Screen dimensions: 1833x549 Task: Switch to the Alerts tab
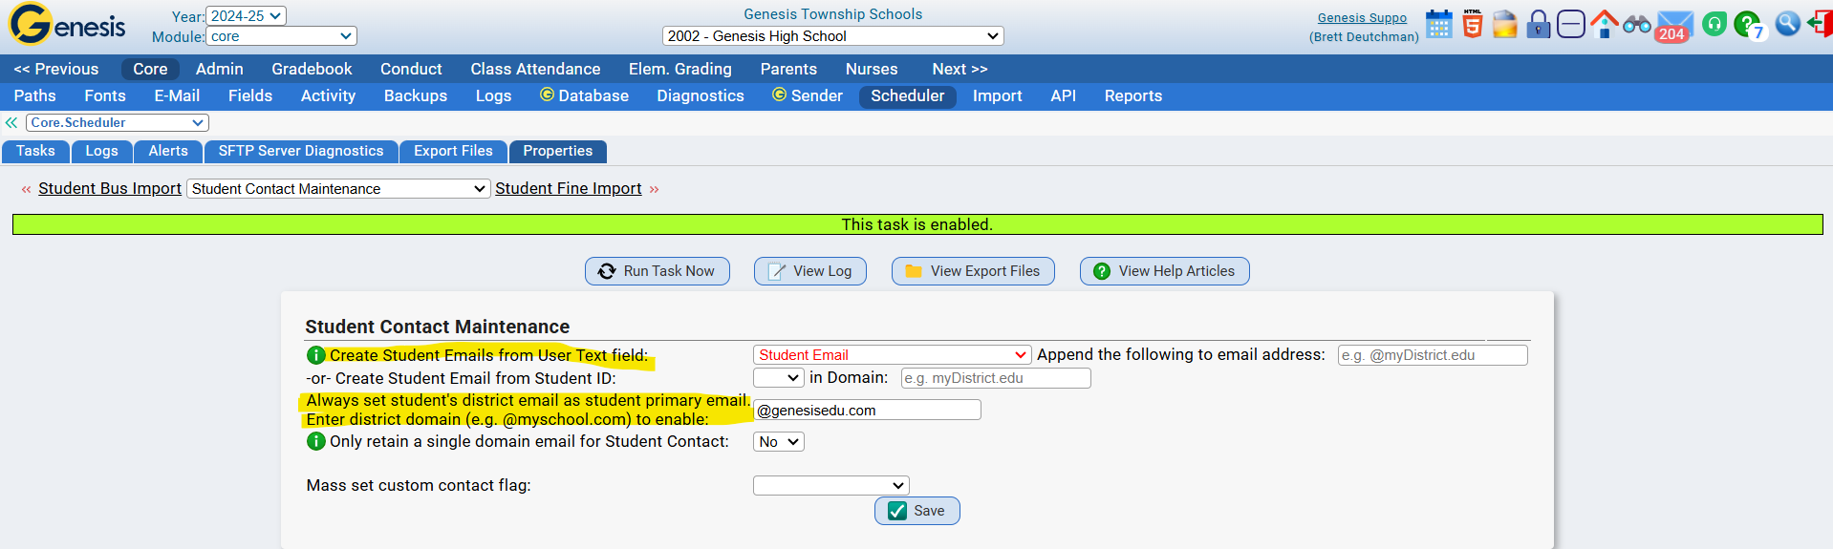168,151
